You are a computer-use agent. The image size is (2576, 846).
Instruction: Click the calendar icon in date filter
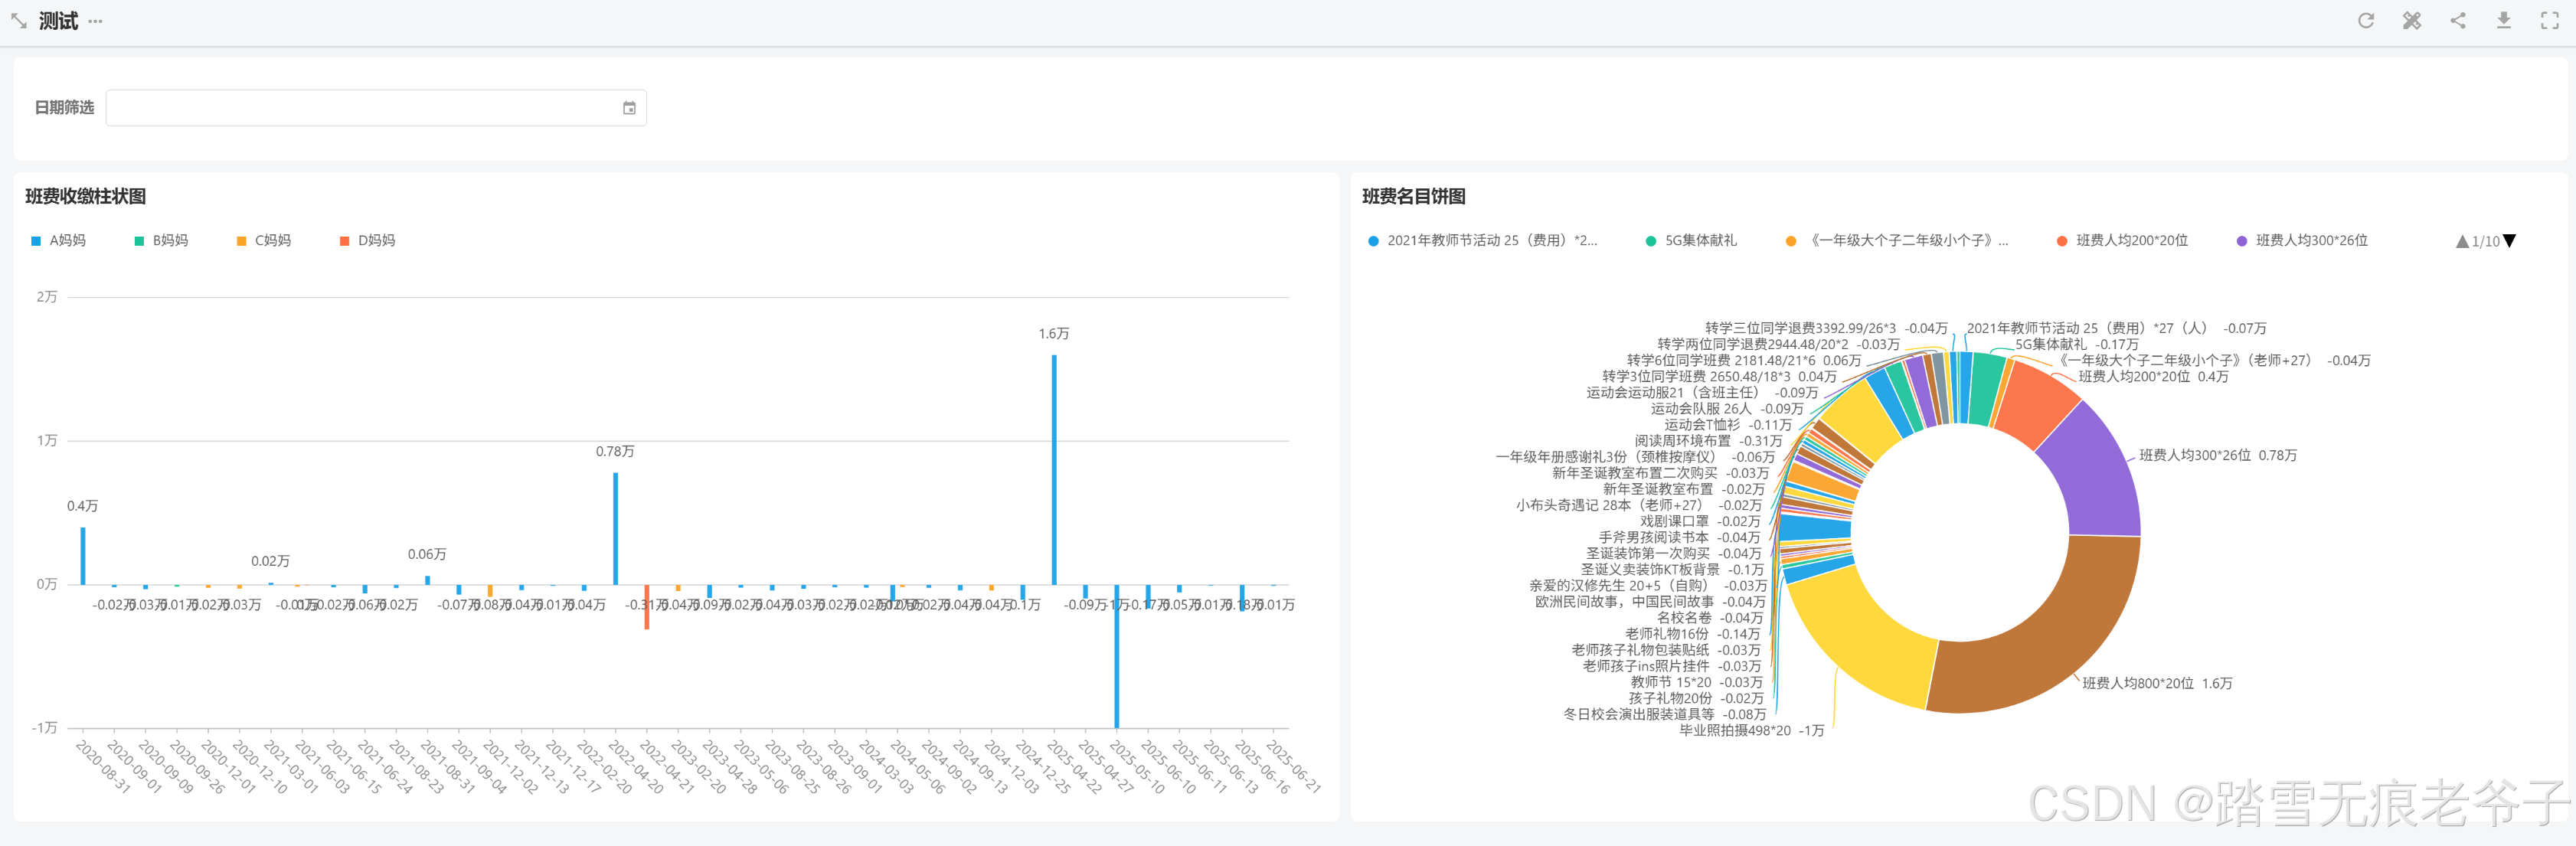629,108
